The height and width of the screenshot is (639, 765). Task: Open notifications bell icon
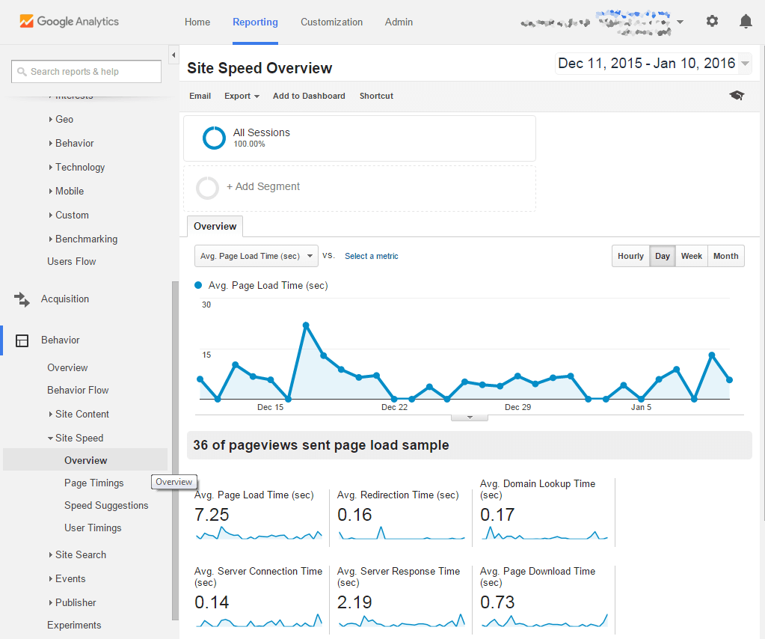coord(746,22)
